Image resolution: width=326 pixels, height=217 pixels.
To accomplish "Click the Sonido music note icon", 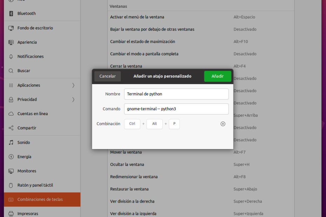I will pyautogui.click(x=11, y=142).
